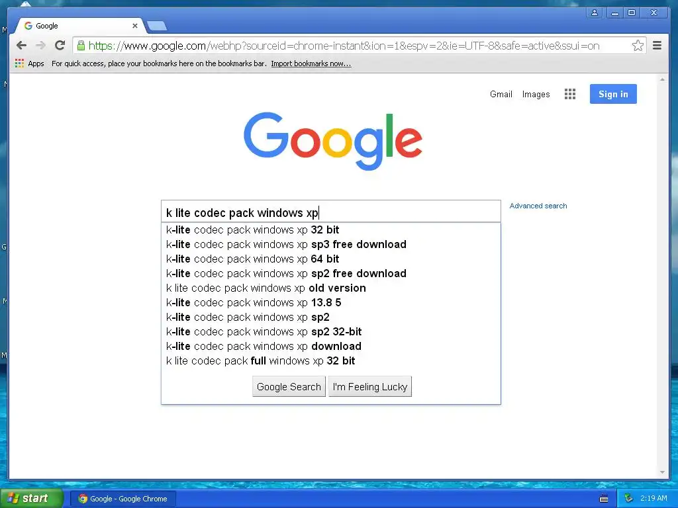Click Import bookmarks now link
Screen dimensions: 678x508
point(311,63)
